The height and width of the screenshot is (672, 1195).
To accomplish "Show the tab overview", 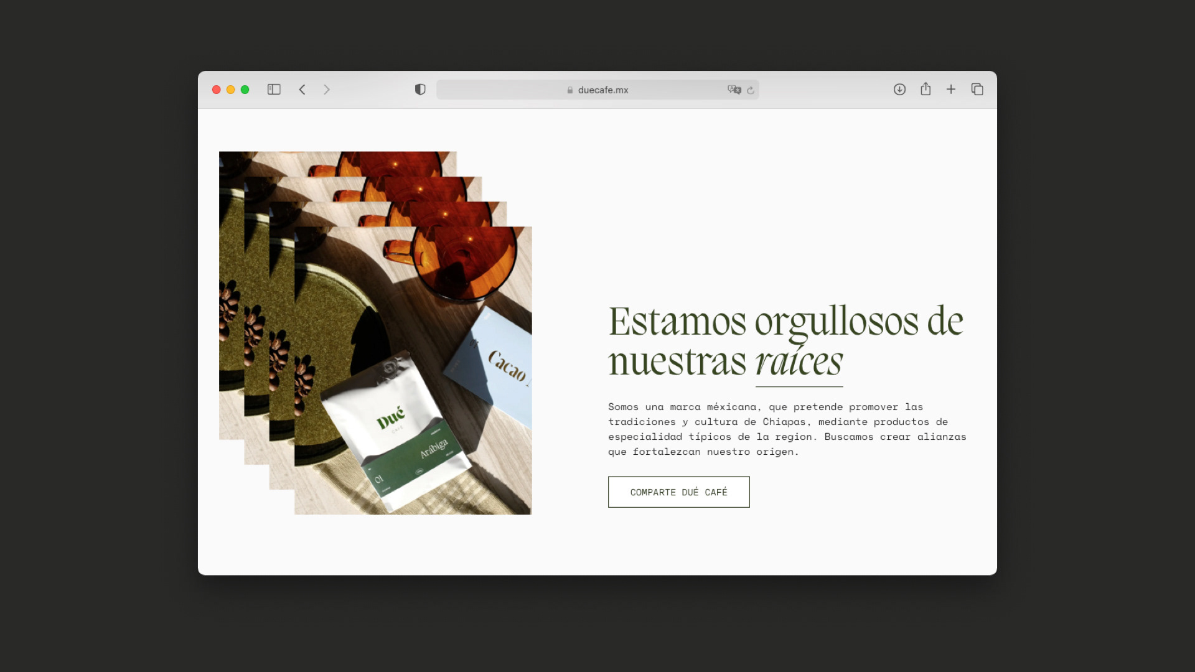I will click(977, 90).
